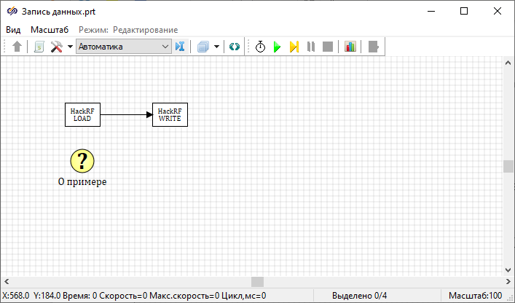Viewport: 515px width, 303px height.
Task: Pause the simulation
Action: tap(311, 47)
